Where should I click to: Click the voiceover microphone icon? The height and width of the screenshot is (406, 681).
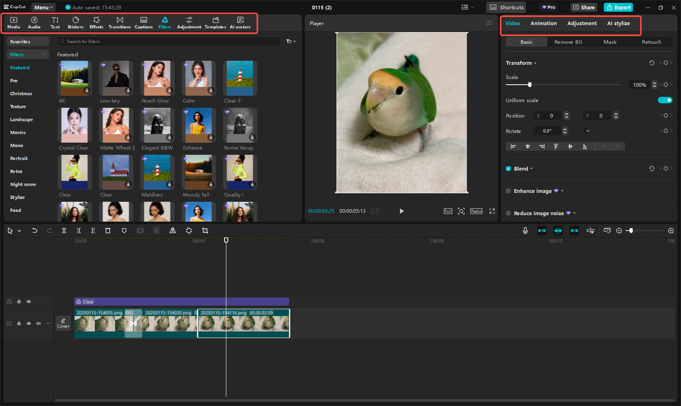click(525, 230)
